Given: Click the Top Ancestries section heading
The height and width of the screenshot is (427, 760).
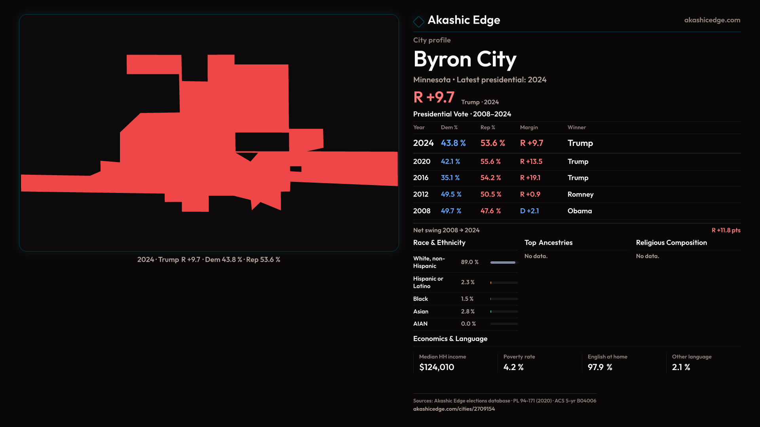Looking at the screenshot, I should pyautogui.click(x=548, y=243).
